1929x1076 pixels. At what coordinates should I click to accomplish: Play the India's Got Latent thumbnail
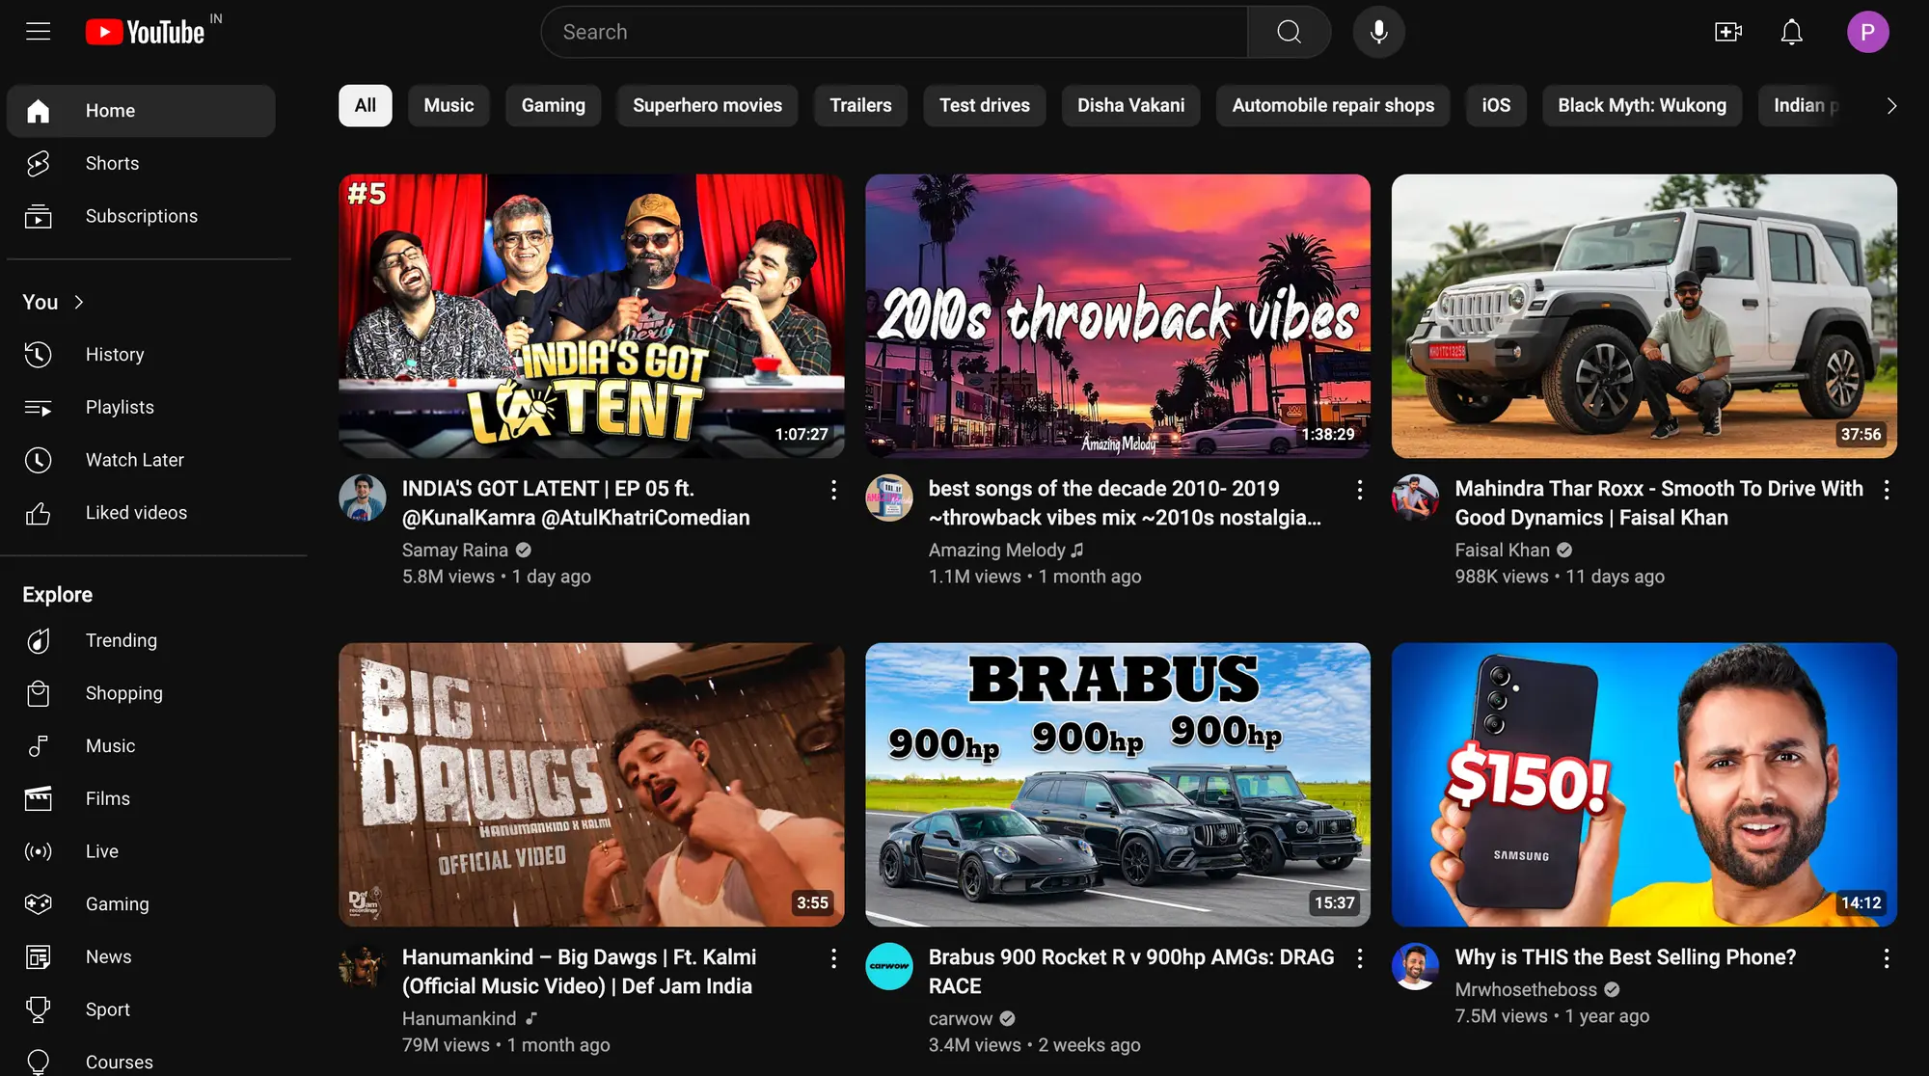(x=591, y=316)
